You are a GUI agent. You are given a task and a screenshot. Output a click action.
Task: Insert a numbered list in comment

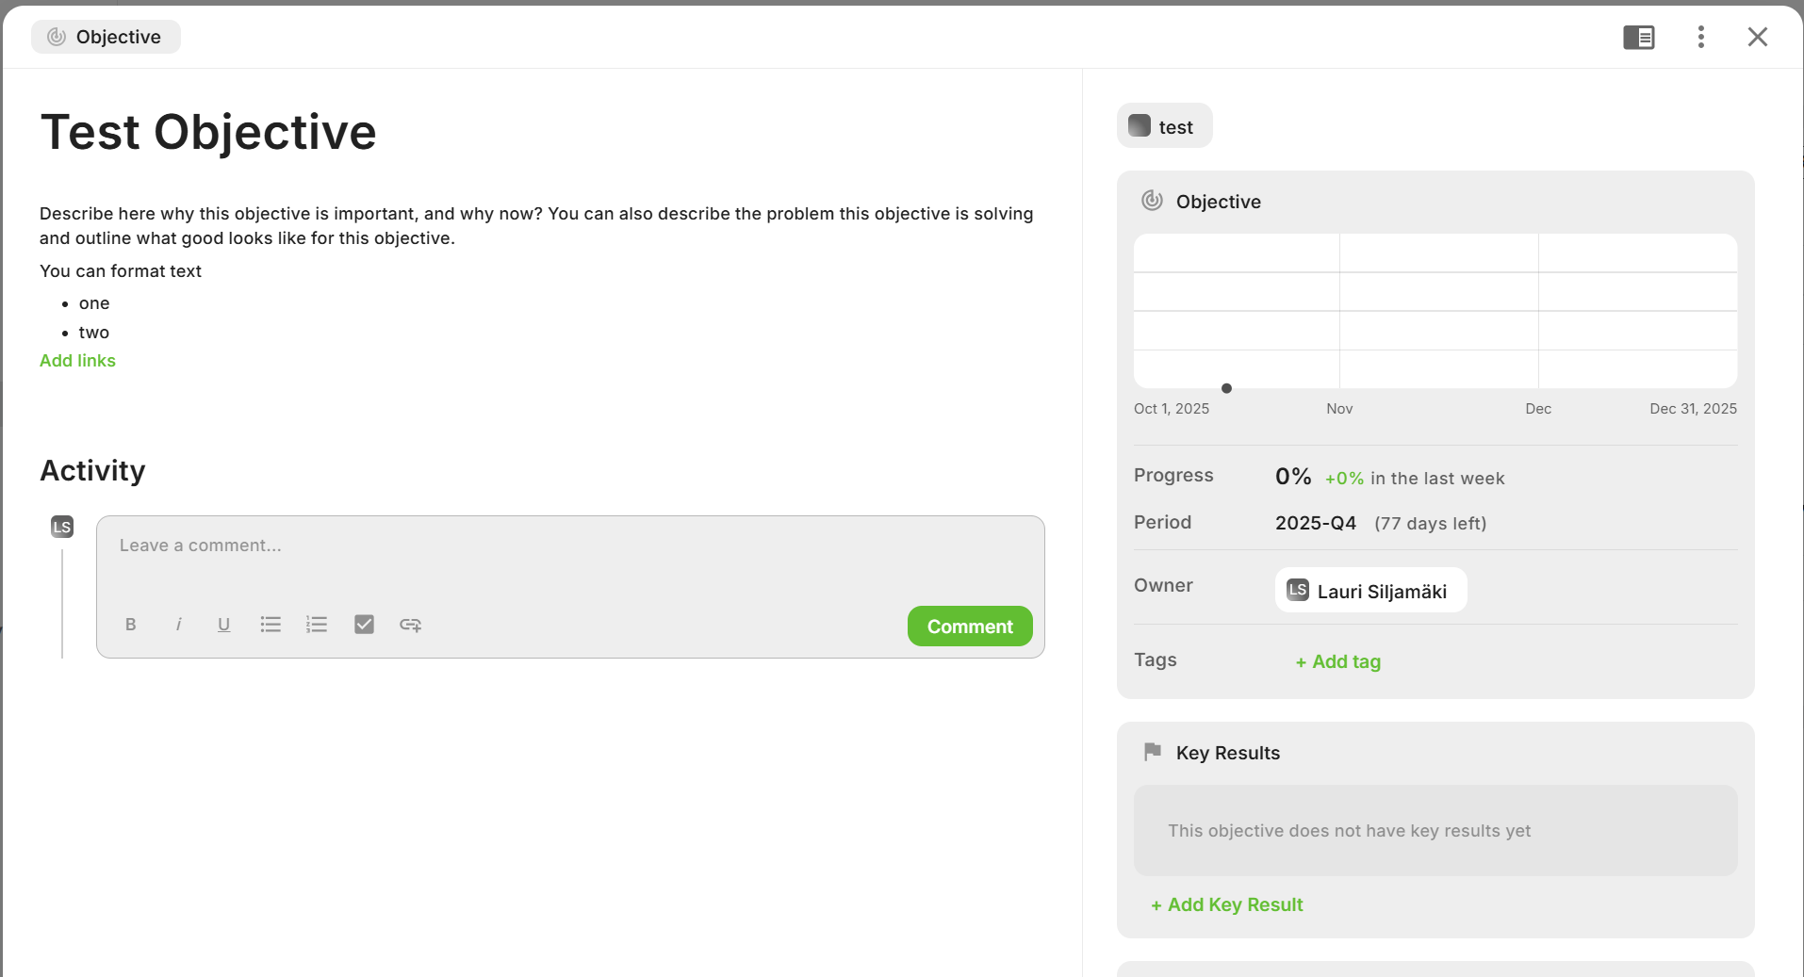317,625
